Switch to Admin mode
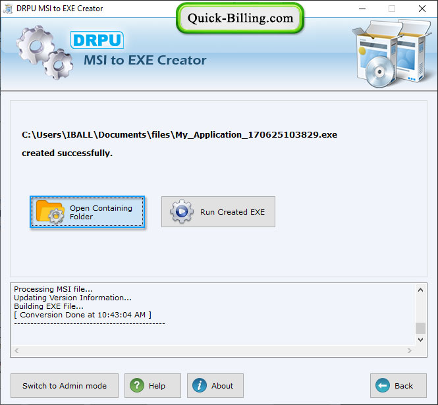438x405 pixels. 65,385
